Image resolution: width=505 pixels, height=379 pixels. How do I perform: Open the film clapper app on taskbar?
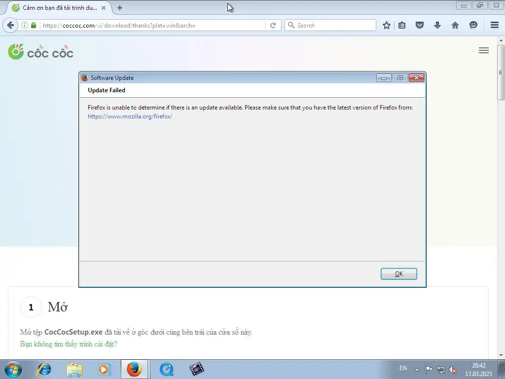click(x=196, y=369)
